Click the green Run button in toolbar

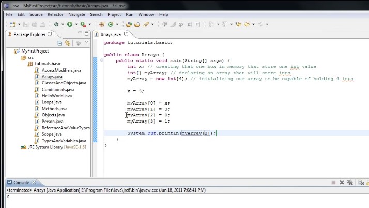point(70,24)
